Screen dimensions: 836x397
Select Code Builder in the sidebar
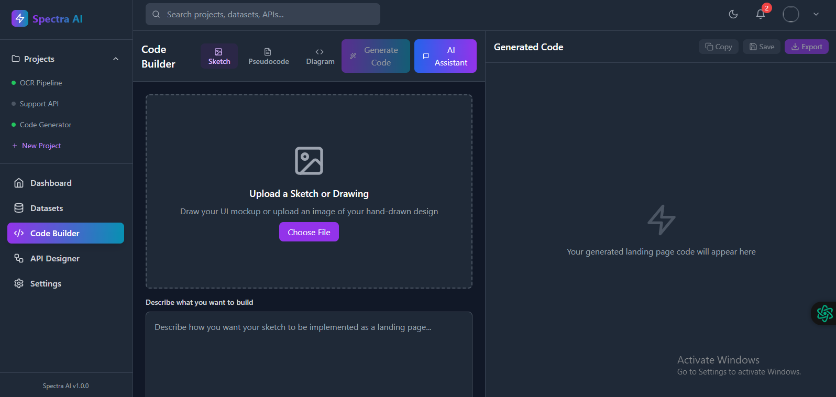coord(66,233)
